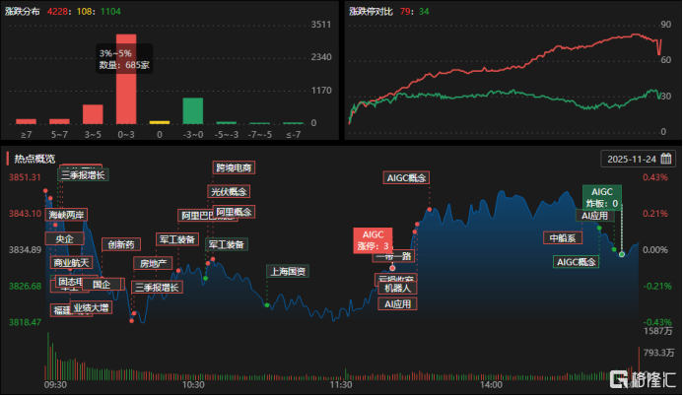Image resolution: width=683 pixels, height=396 pixels.
Task: Click the green AIGC 炸板 tooltip box
Action: tap(602, 197)
